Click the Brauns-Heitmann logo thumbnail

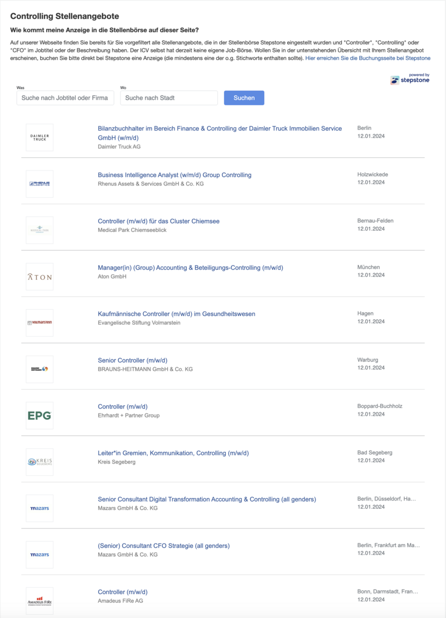pos(40,369)
